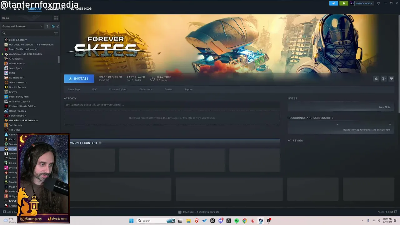
Task: Open Forever Skies manage settings gear
Action: coord(376,79)
